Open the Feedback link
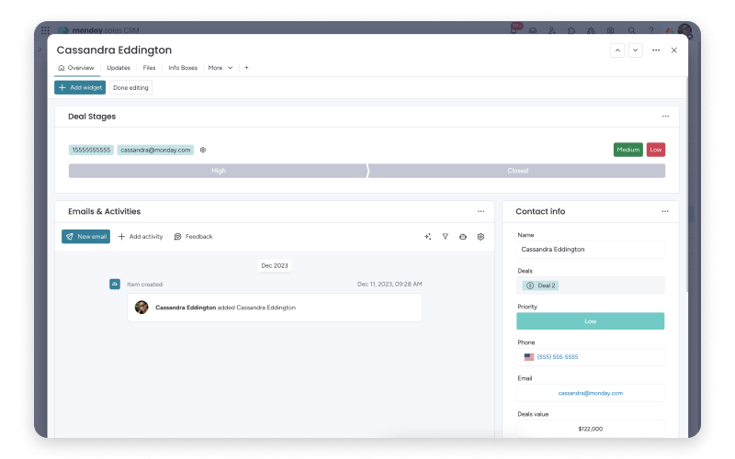Viewport: 735px width, 459px height. tap(193, 237)
